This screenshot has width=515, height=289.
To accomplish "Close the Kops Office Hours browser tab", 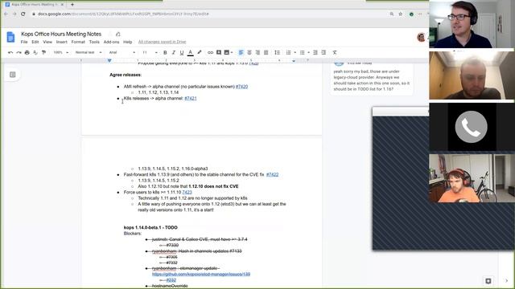I will pyautogui.click(x=62, y=5).
